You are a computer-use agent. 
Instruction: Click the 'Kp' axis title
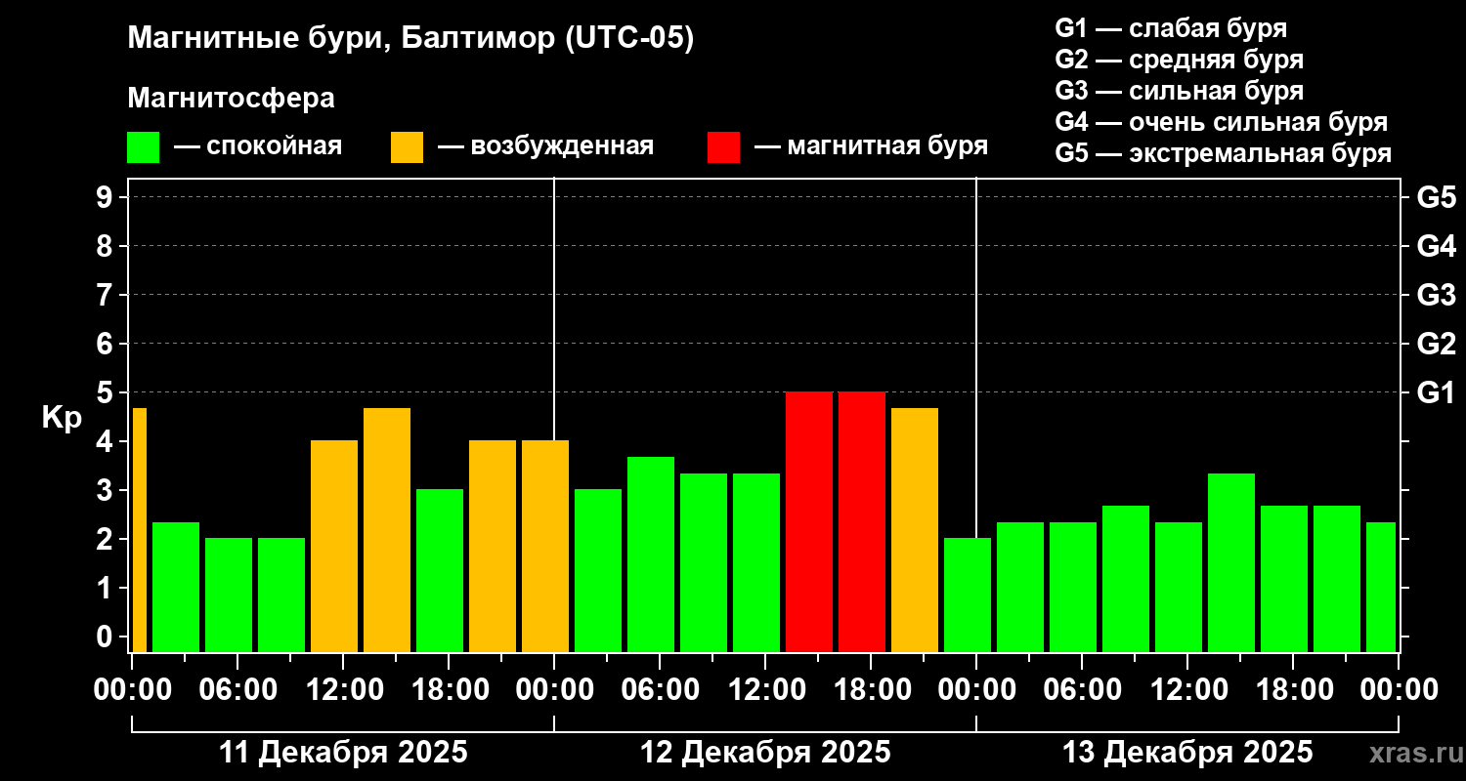[x=62, y=417]
